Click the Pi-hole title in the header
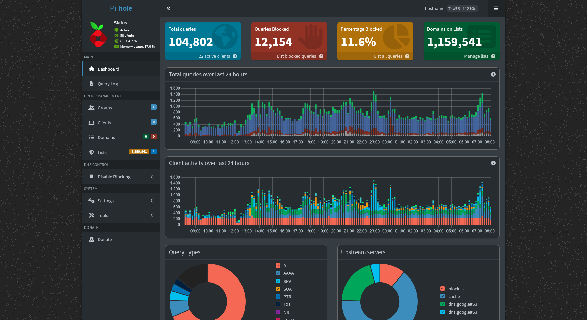Screen dimensions: 587x320 [121, 8]
